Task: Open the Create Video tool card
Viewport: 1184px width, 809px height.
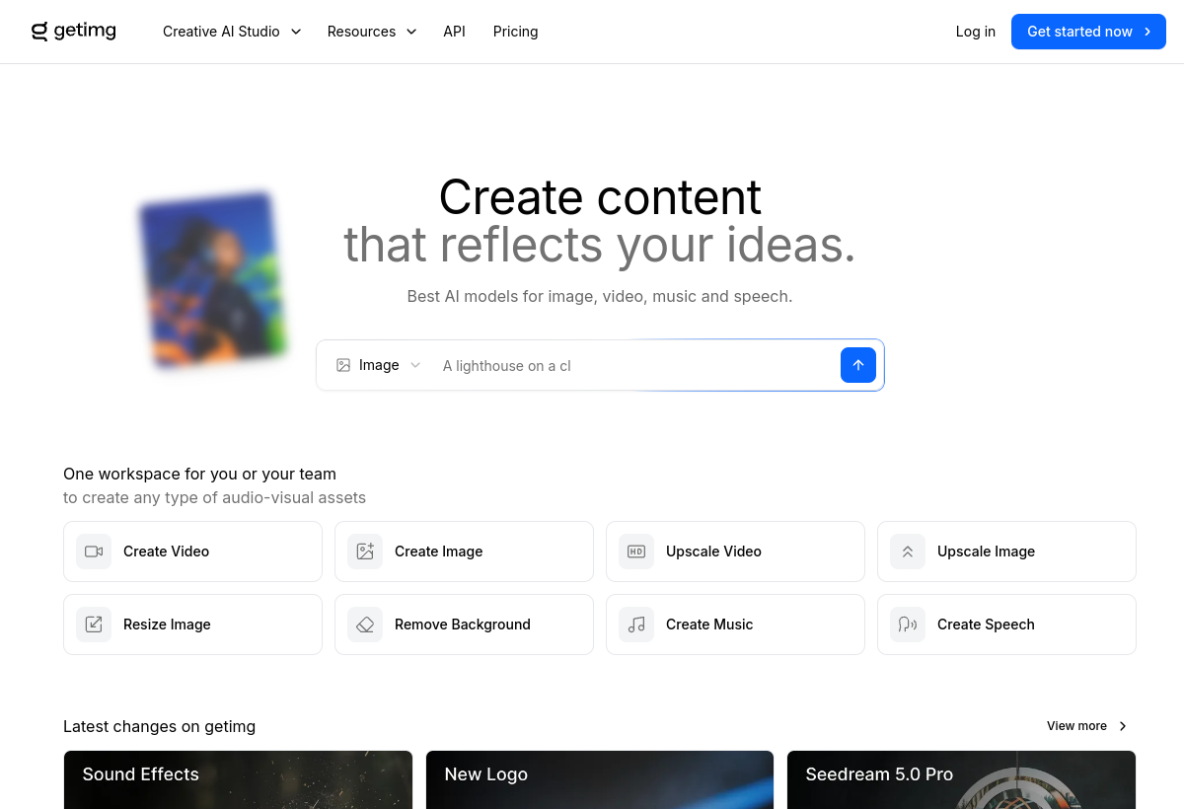Action: tap(192, 552)
